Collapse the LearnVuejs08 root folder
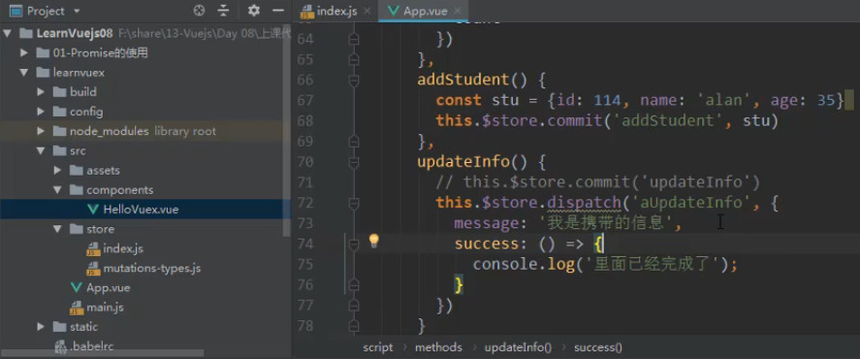This screenshot has height=359, width=860. pos(7,34)
